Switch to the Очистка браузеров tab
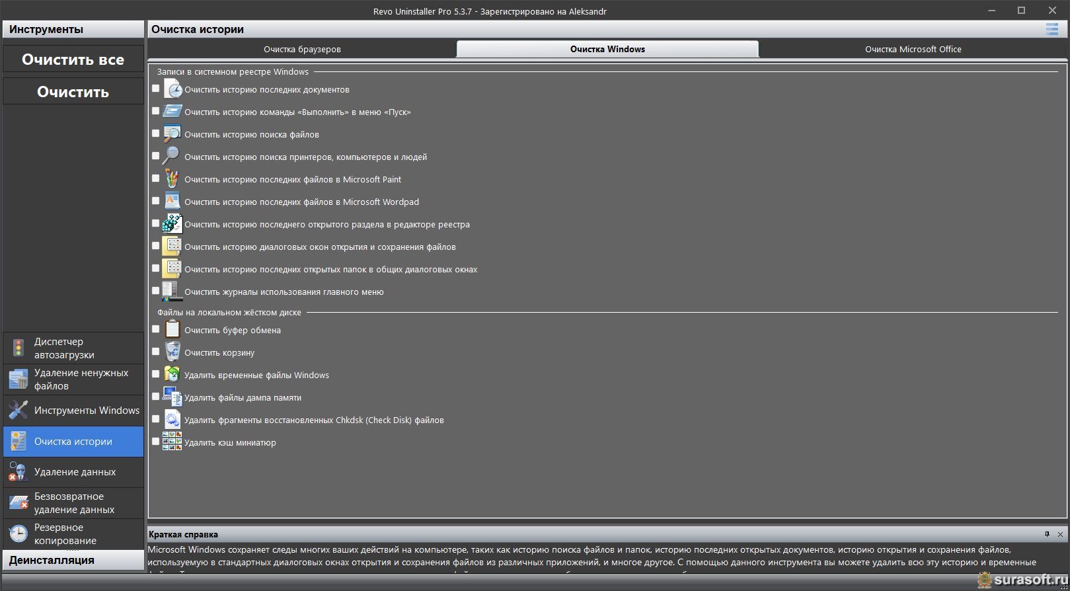This screenshot has height=591, width=1070. (302, 49)
